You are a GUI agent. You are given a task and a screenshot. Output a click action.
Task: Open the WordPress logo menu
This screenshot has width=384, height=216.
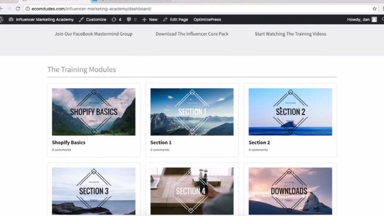(1, 20)
